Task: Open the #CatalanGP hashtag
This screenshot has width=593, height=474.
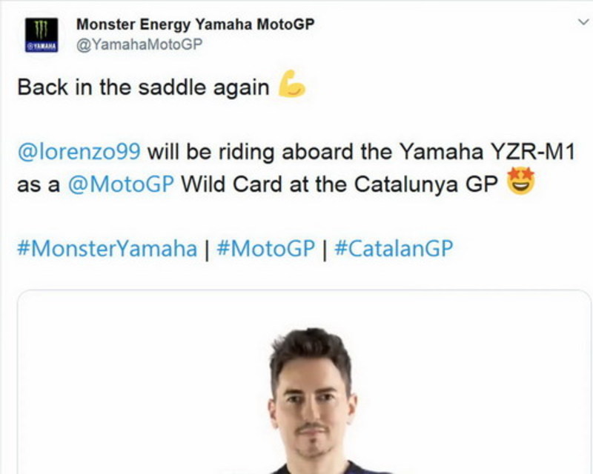Action: click(394, 249)
